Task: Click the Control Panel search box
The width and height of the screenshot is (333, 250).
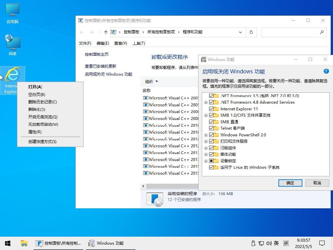Action: tap(293, 32)
